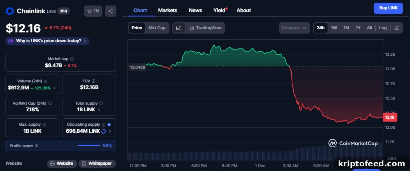Expand Total supply 1B LINK chevron

[x=99, y=110]
